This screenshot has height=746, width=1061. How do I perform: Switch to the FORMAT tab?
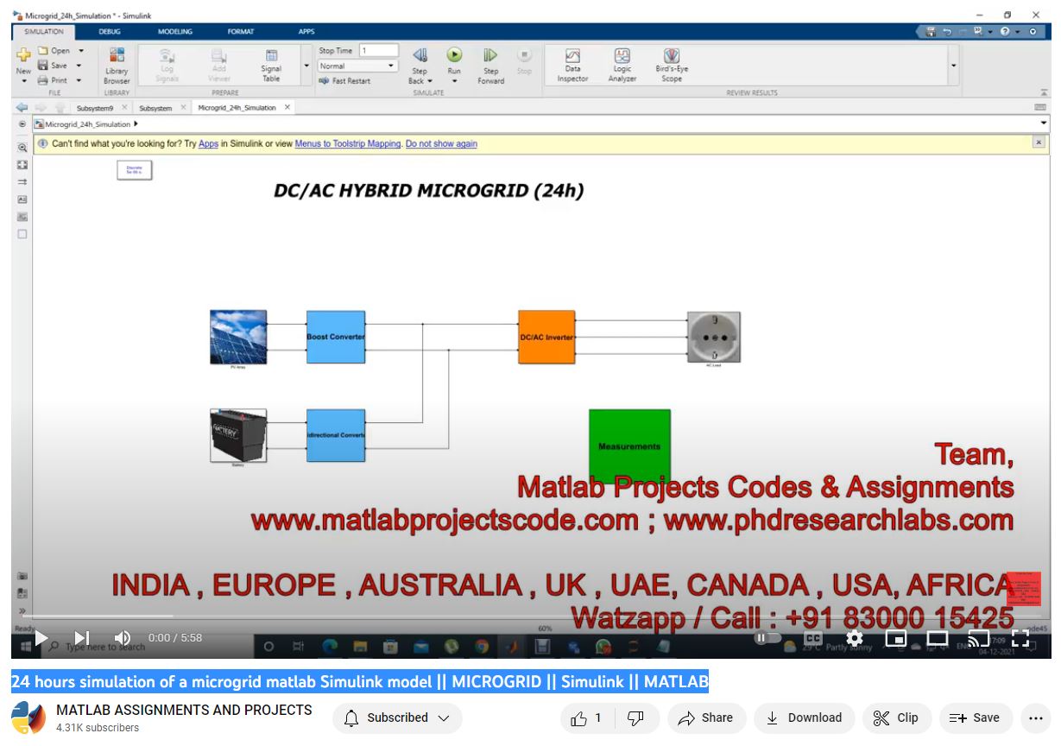point(241,31)
